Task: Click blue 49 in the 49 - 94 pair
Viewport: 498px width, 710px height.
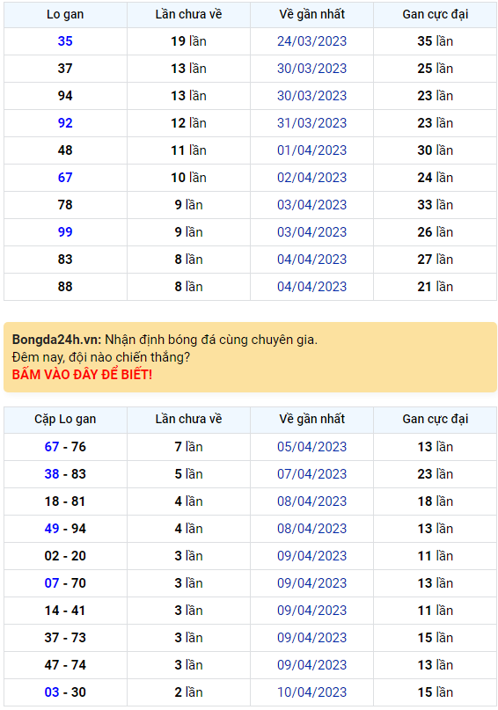Action: pyautogui.click(x=52, y=529)
